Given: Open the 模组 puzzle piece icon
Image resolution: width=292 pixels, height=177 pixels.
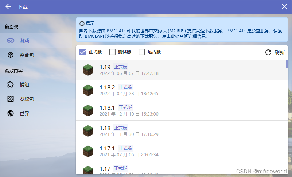Looking at the screenshot, I should click(11, 84).
